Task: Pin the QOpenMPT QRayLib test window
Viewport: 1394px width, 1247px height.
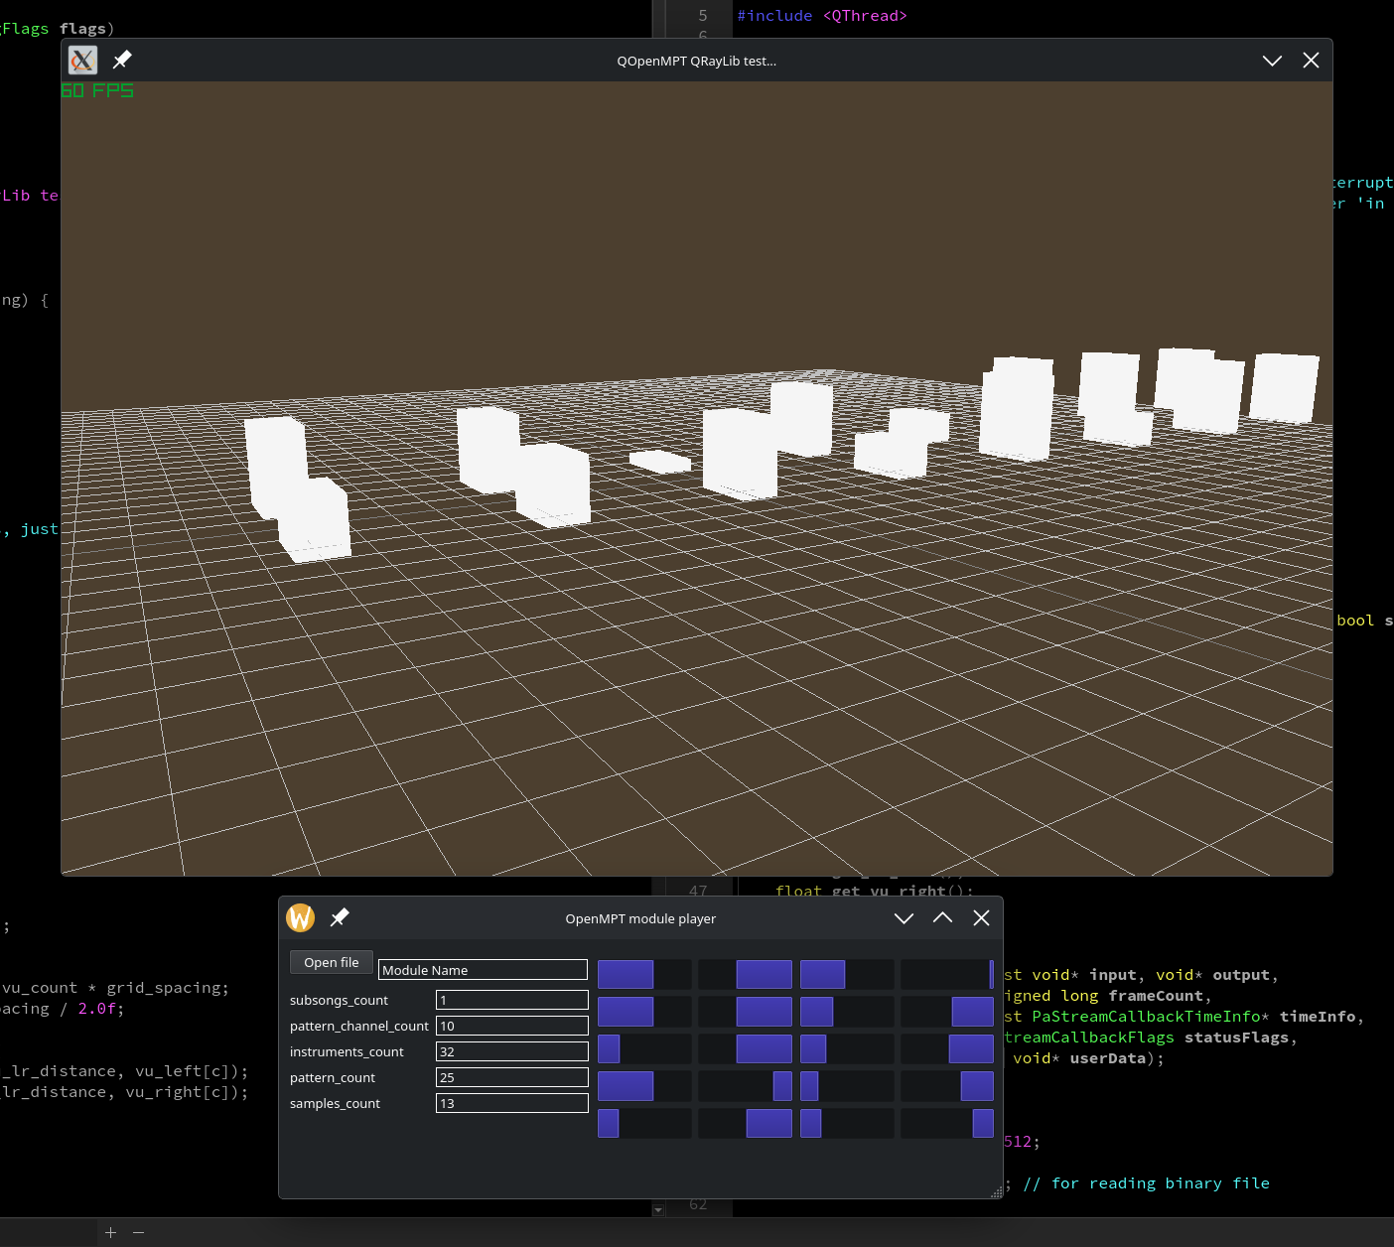Action: (x=122, y=61)
